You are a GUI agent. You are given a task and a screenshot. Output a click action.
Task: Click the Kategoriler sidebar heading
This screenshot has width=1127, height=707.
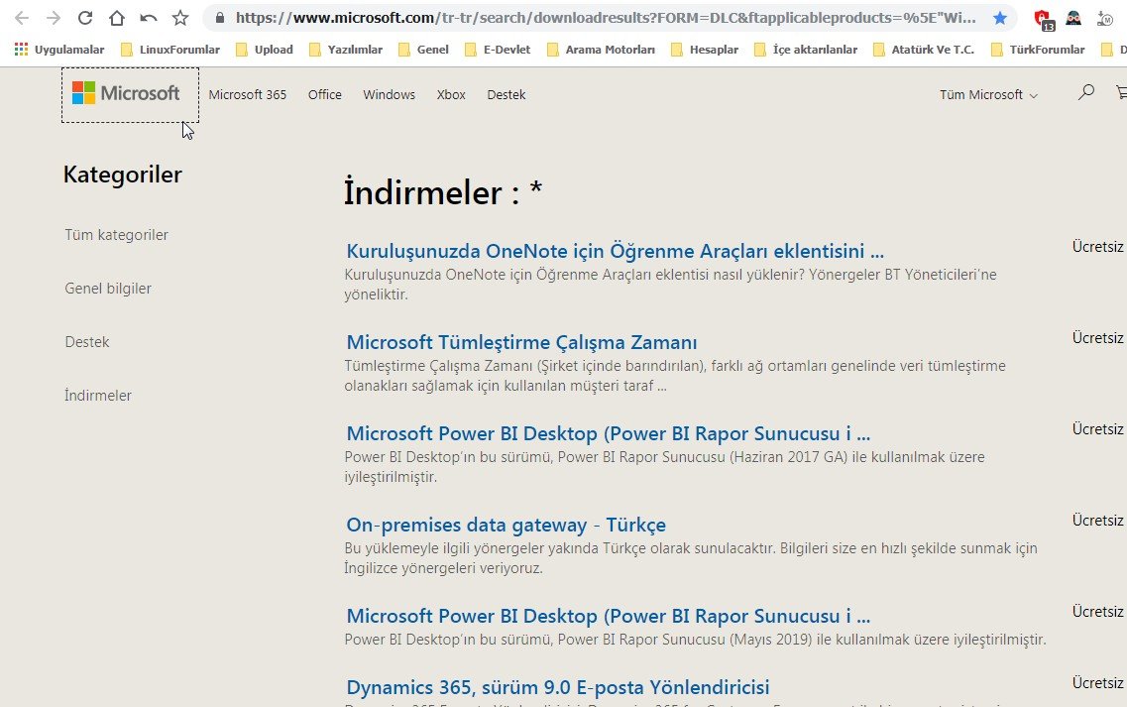122,175
